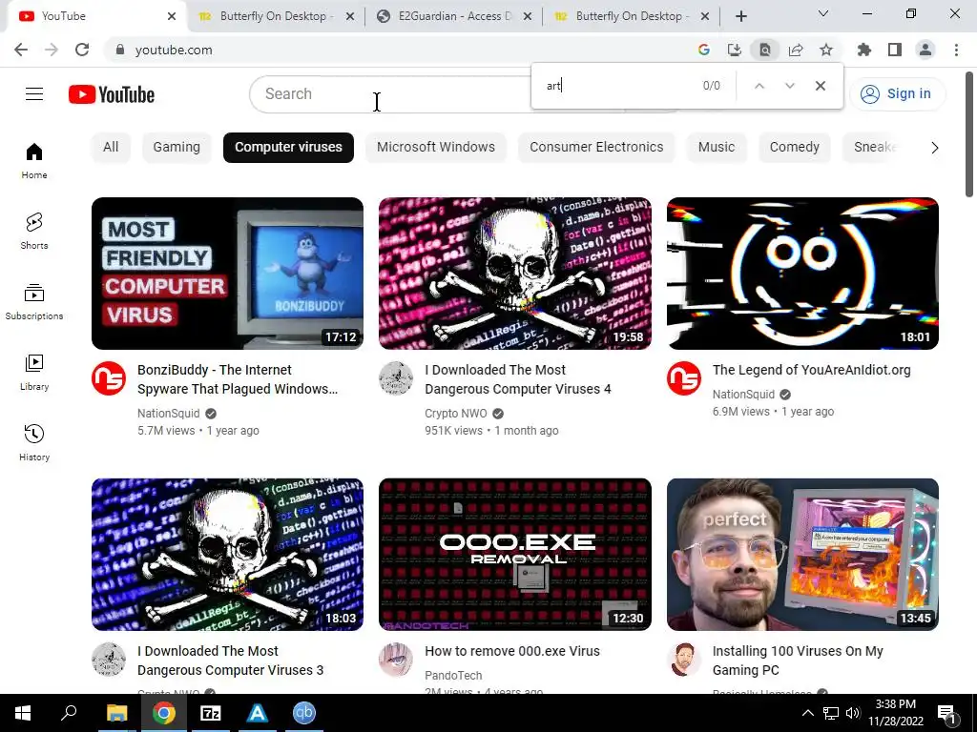Open the Windows Start menu

pos(23,713)
